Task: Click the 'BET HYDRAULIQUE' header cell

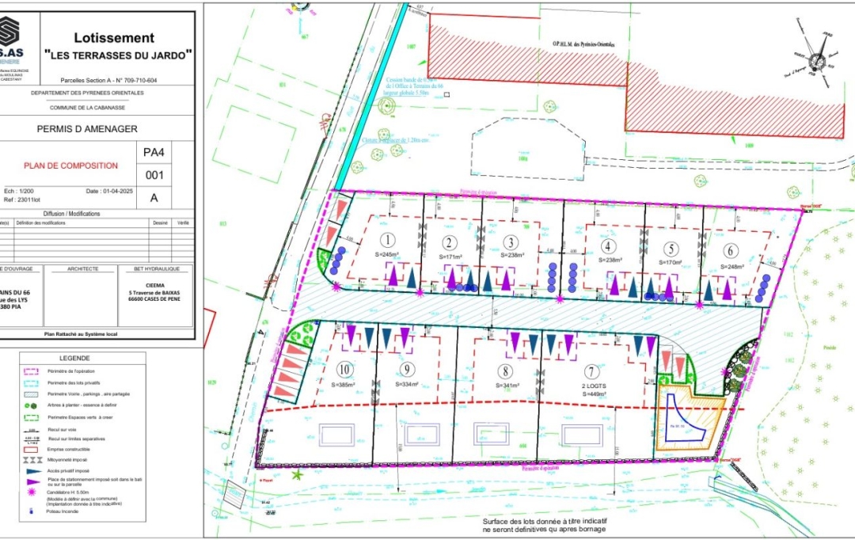Action: click(x=156, y=269)
